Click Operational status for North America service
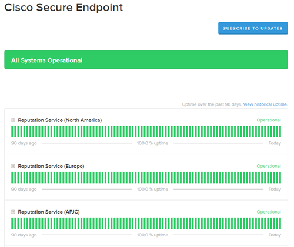This screenshot has height=247, width=294. [269, 120]
